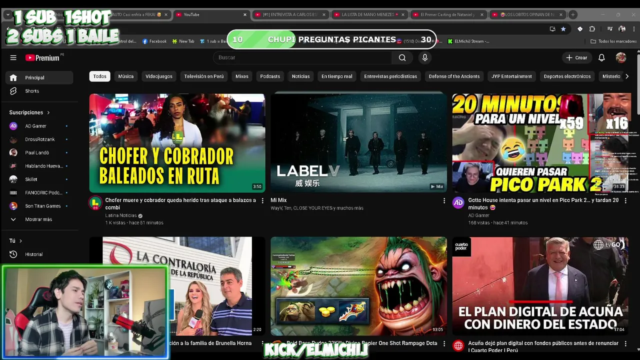This screenshot has width=640, height=360.
Task: Click Cuarto Poder channel avatar by Acuña video
Action: [458, 345]
